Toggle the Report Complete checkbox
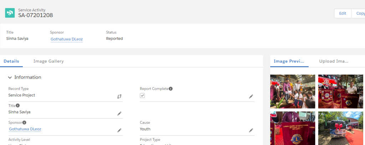Image resolution: width=365 pixels, height=145 pixels. coord(142,95)
